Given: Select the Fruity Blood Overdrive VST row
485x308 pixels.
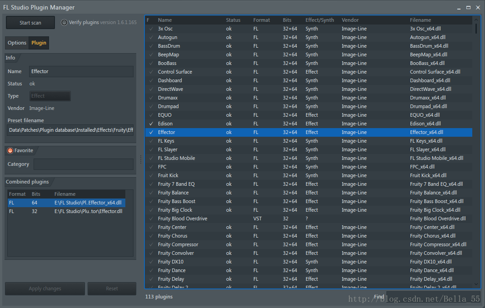Looking at the screenshot, I should click(309, 219).
